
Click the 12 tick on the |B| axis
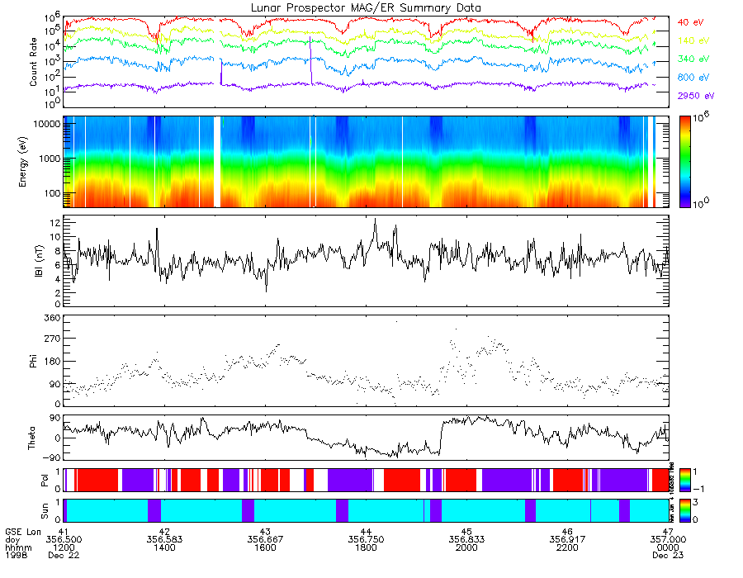55,222
